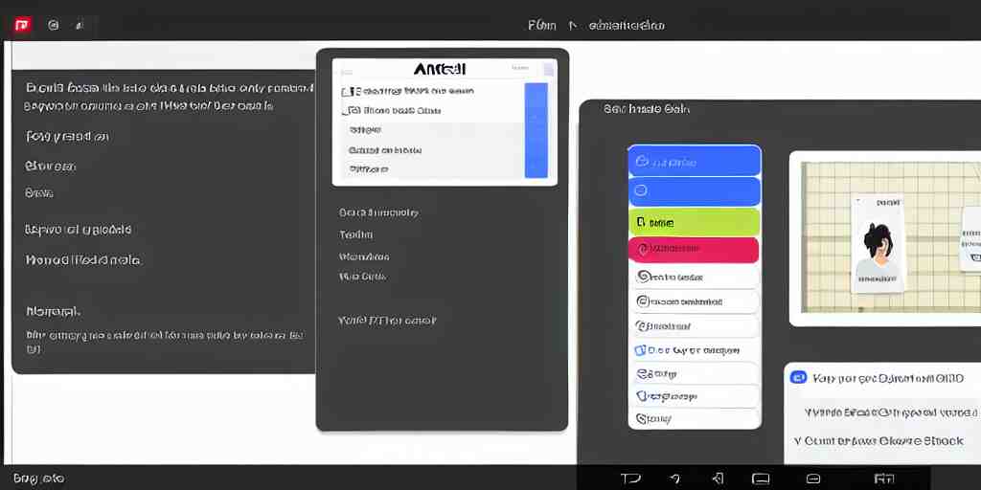Select the green item in the colored list
Image resolution: width=981 pixels, height=490 pixels.
(x=695, y=222)
